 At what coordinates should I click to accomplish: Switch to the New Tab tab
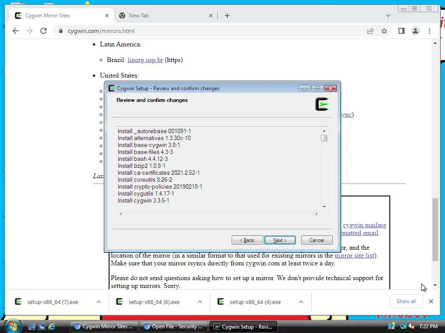point(166,16)
